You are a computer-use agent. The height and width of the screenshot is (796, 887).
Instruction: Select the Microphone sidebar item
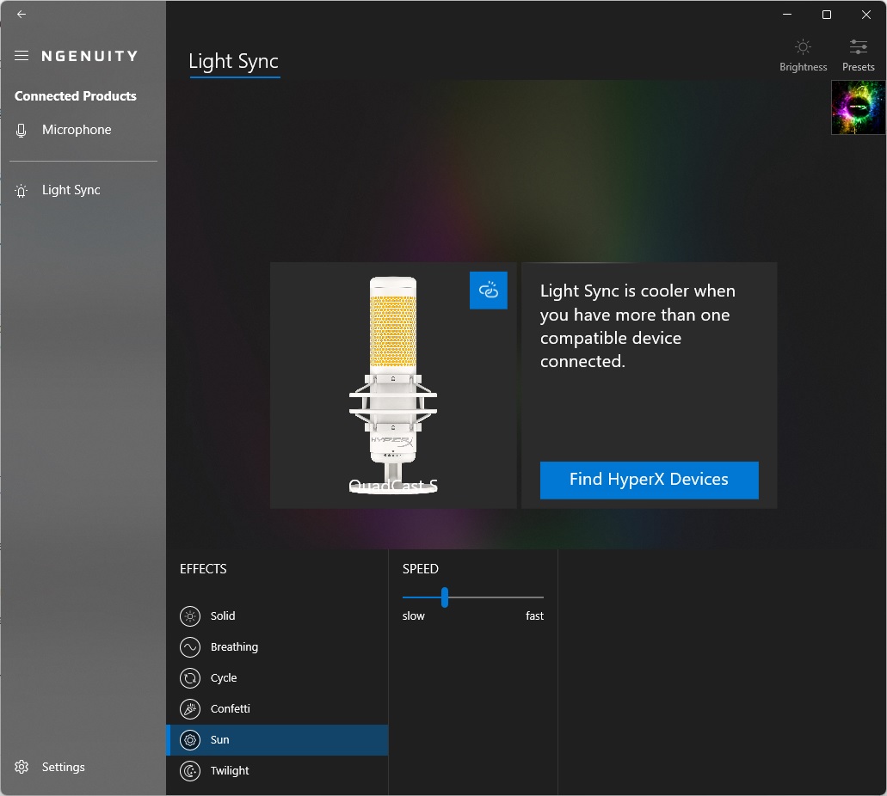coord(83,130)
